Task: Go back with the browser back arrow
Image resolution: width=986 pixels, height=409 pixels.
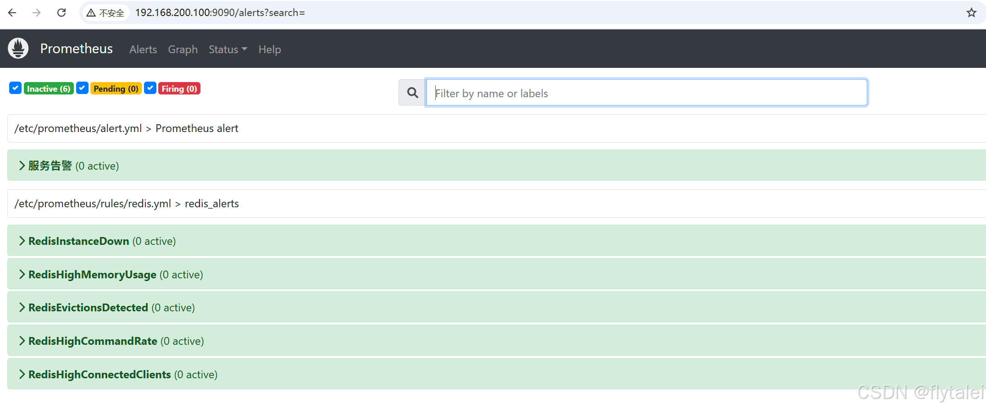Action: coord(12,13)
